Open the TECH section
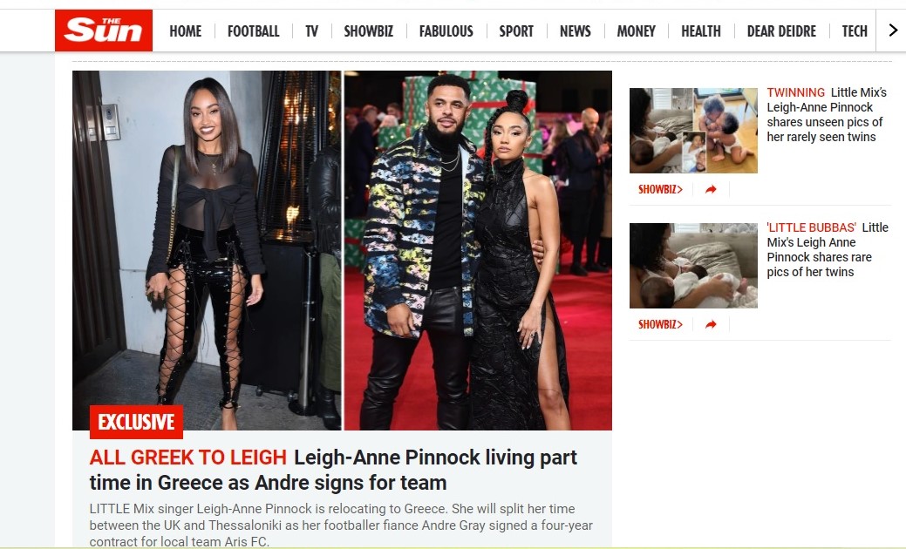The height and width of the screenshot is (549, 906). (x=855, y=31)
